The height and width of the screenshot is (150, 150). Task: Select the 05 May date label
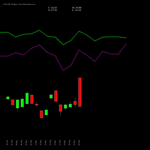(x=17, y=142)
